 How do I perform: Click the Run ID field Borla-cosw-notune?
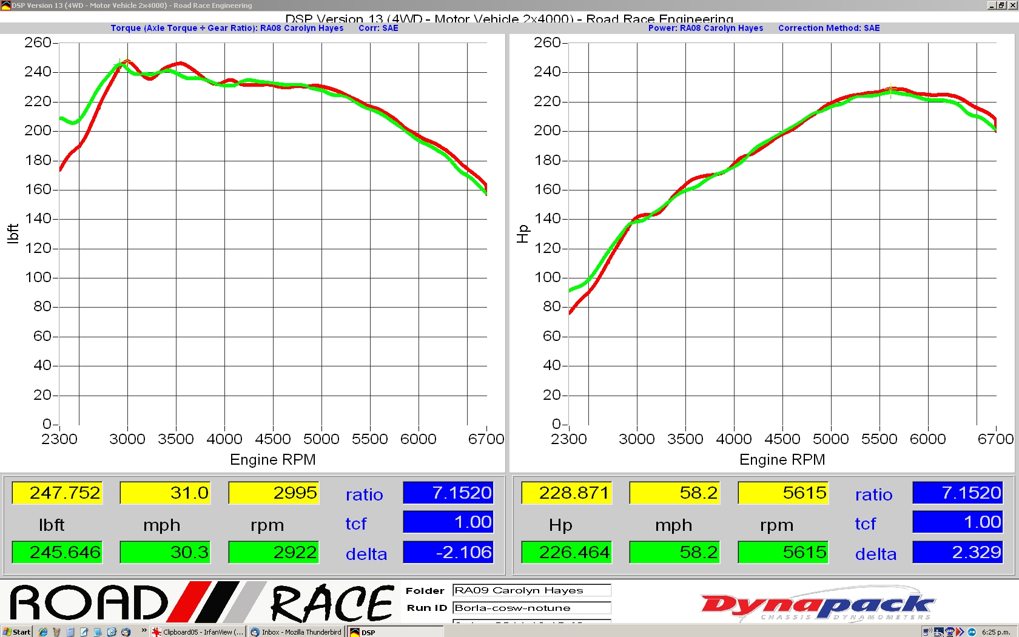(531, 608)
